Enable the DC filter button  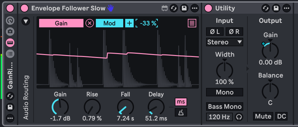coord(282,116)
